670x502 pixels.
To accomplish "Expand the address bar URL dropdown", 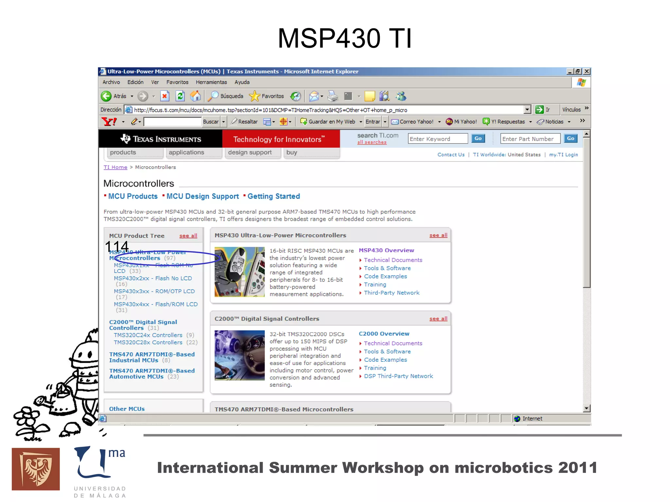I will tap(527, 110).
